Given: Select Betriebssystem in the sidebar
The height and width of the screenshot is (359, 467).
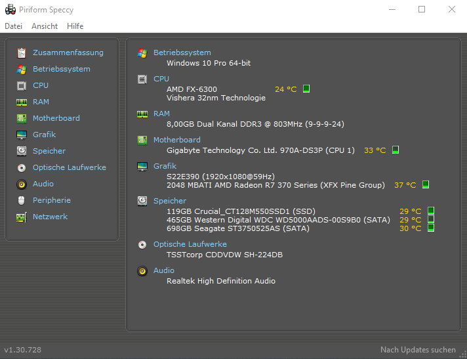Looking at the screenshot, I should (x=62, y=69).
